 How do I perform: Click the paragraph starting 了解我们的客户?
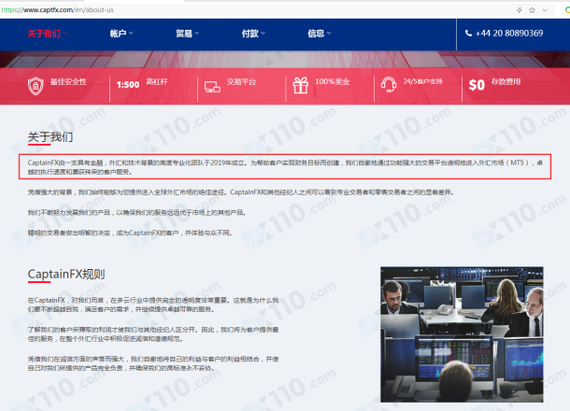153,334
